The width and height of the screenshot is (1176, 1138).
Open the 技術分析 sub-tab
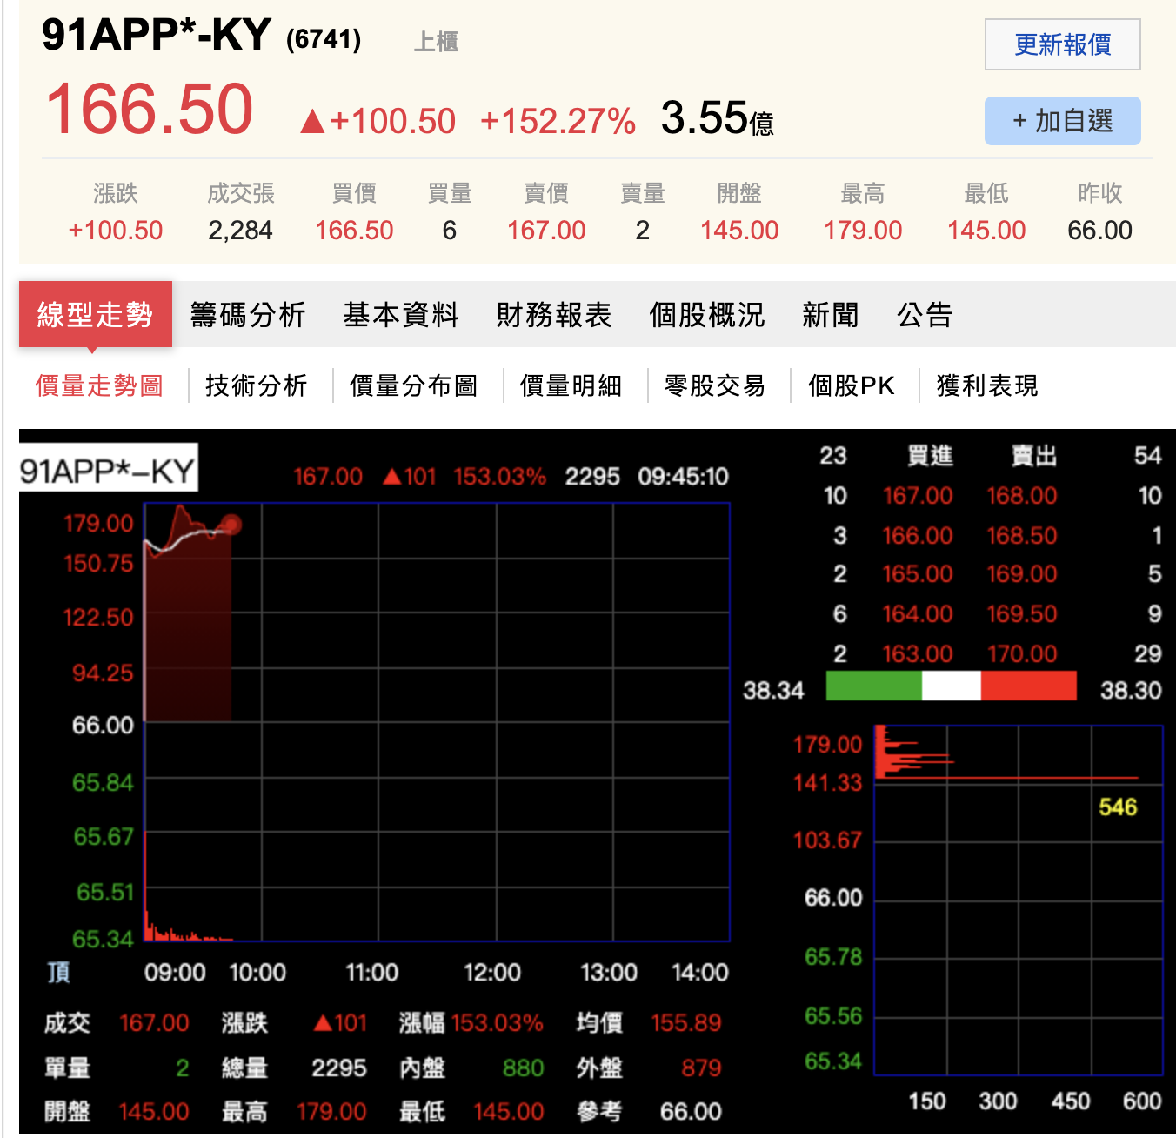pos(257,385)
